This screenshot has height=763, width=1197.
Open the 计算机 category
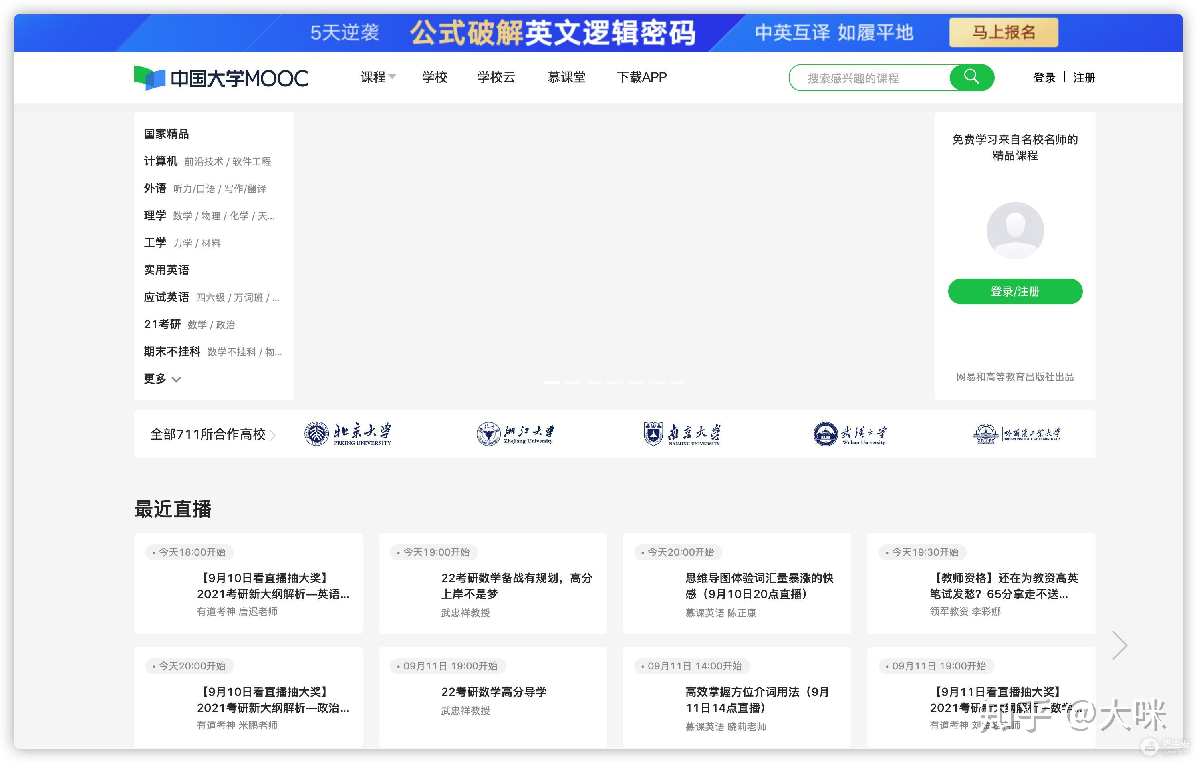(x=161, y=161)
